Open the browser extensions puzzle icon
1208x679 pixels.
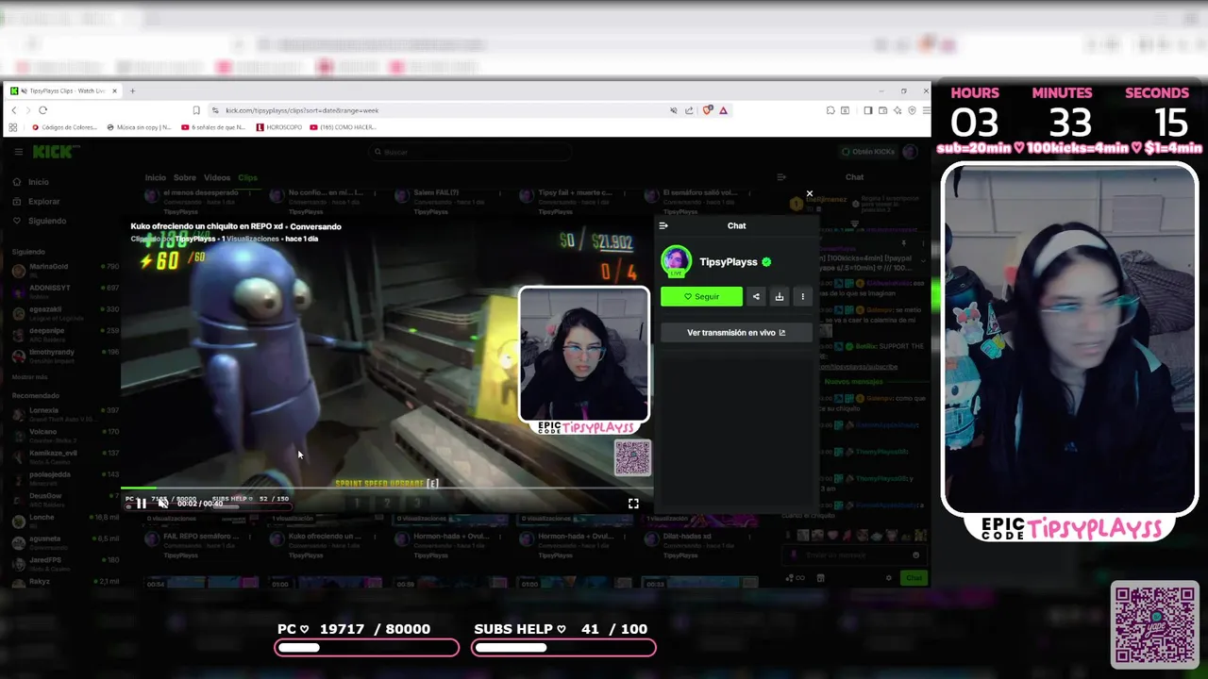click(x=830, y=110)
